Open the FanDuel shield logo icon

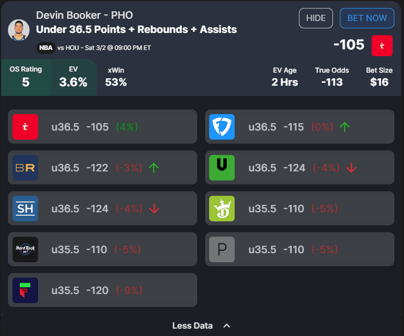(x=222, y=127)
